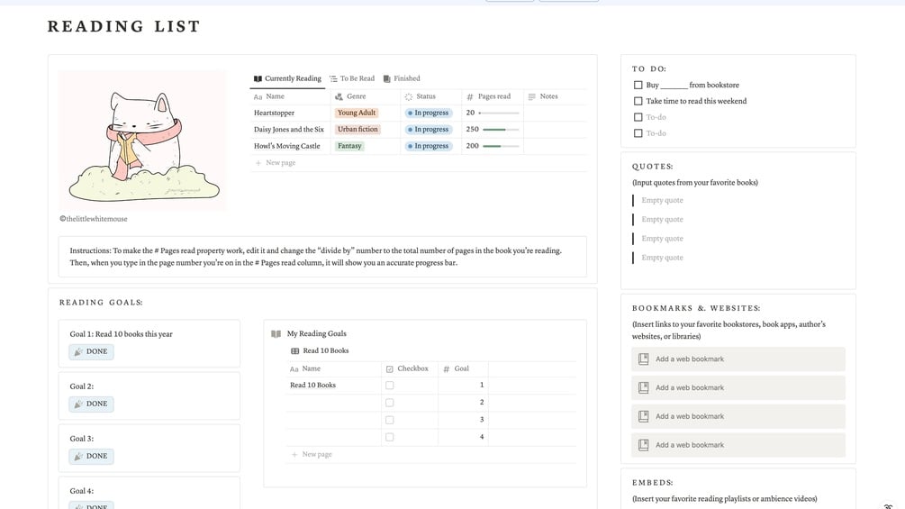Click the fourth Add a web bookmark block

click(738, 445)
